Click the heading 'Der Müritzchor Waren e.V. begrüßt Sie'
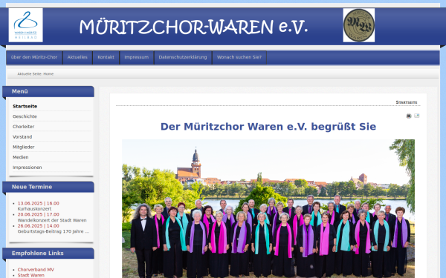The width and height of the screenshot is (446, 278). 268,127
